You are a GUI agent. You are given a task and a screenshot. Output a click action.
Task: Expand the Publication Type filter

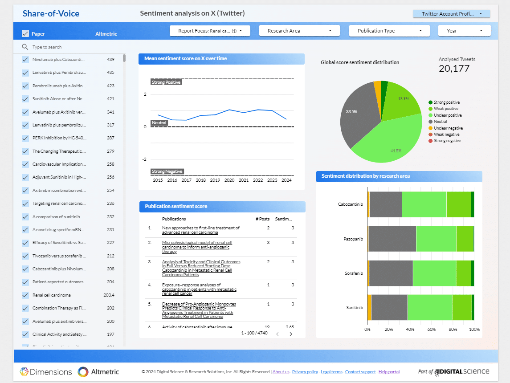389,31
